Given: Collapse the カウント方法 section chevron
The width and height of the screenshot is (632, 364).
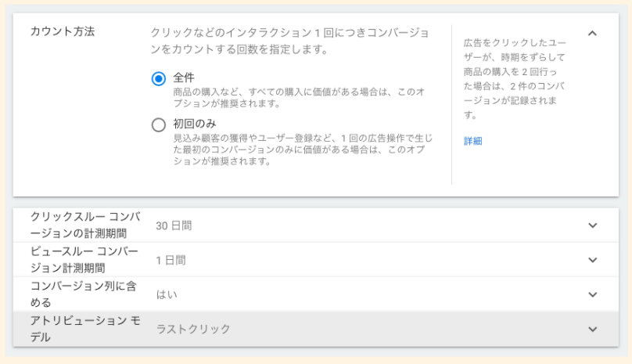Looking at the screenshot, I should coord(592,34).
